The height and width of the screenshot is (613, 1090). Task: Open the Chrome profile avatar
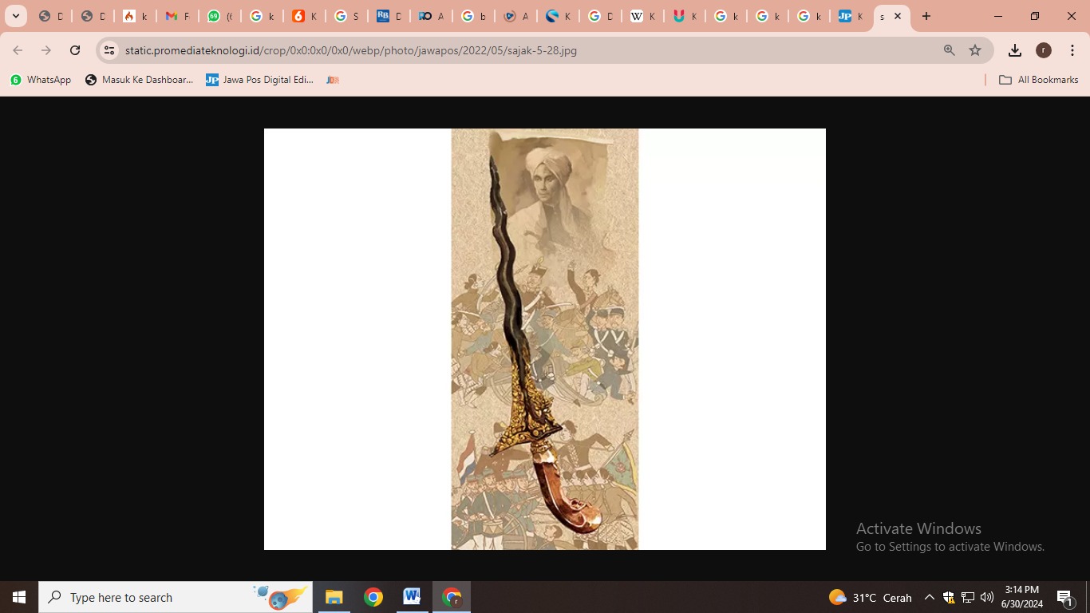coord(1043,50)
